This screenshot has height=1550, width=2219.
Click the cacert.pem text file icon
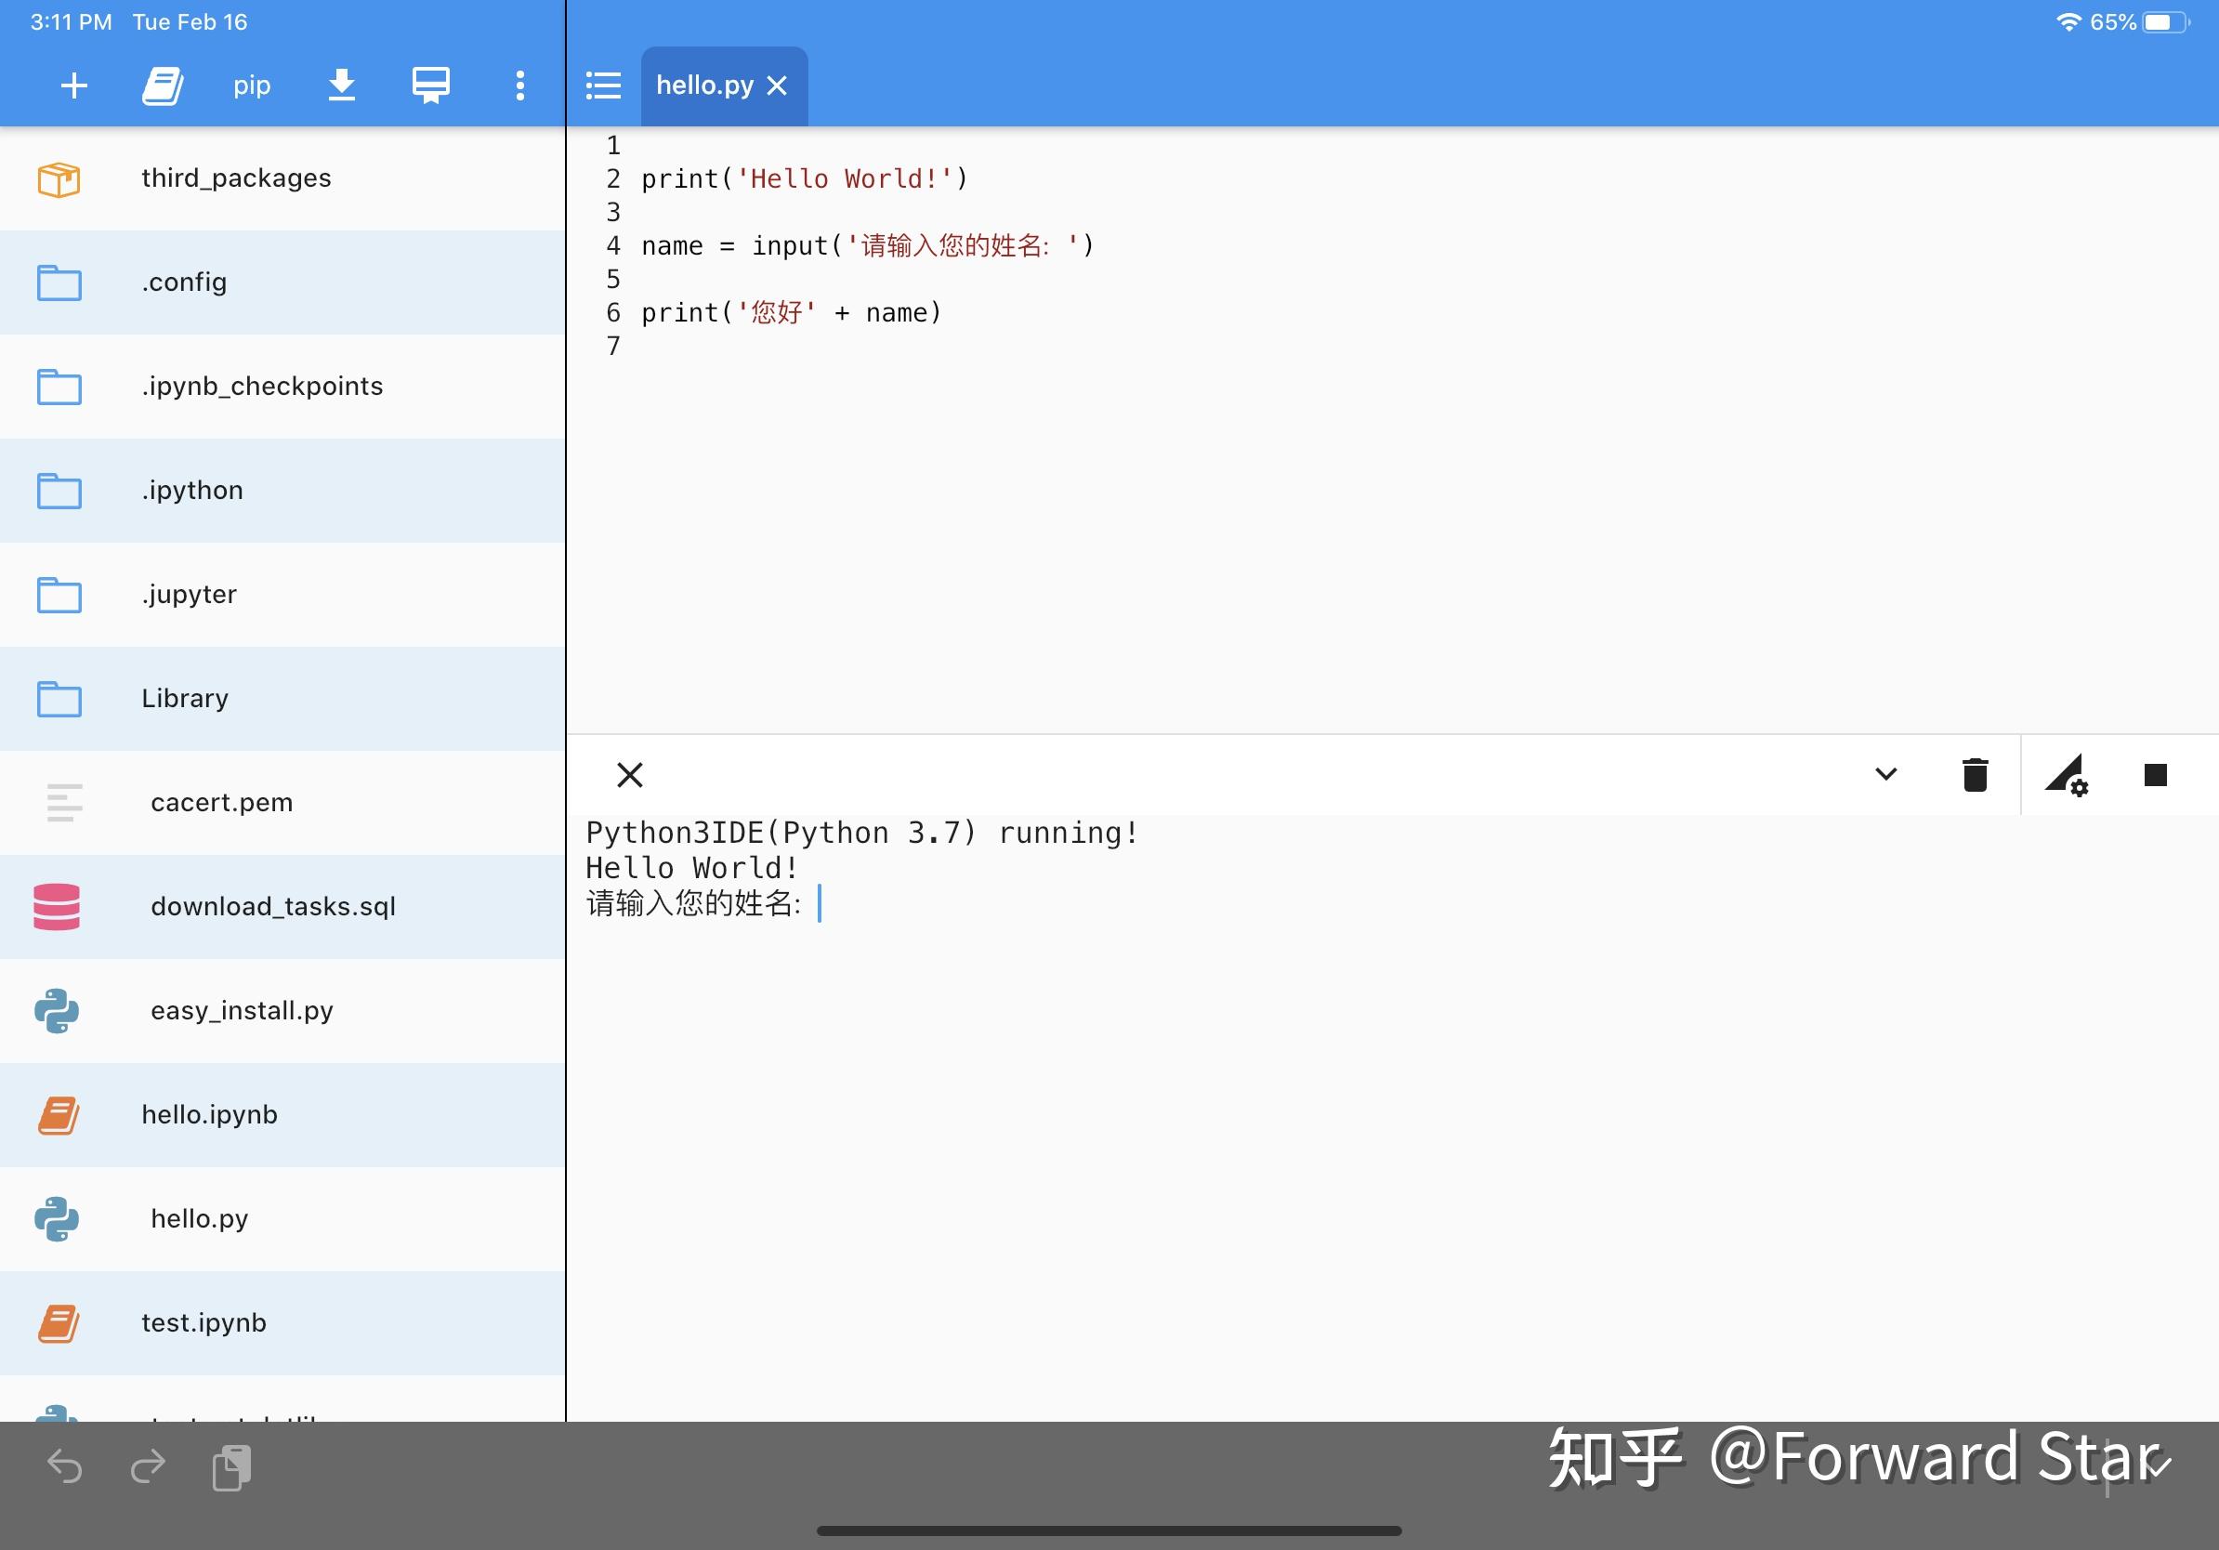click(65, 803)
